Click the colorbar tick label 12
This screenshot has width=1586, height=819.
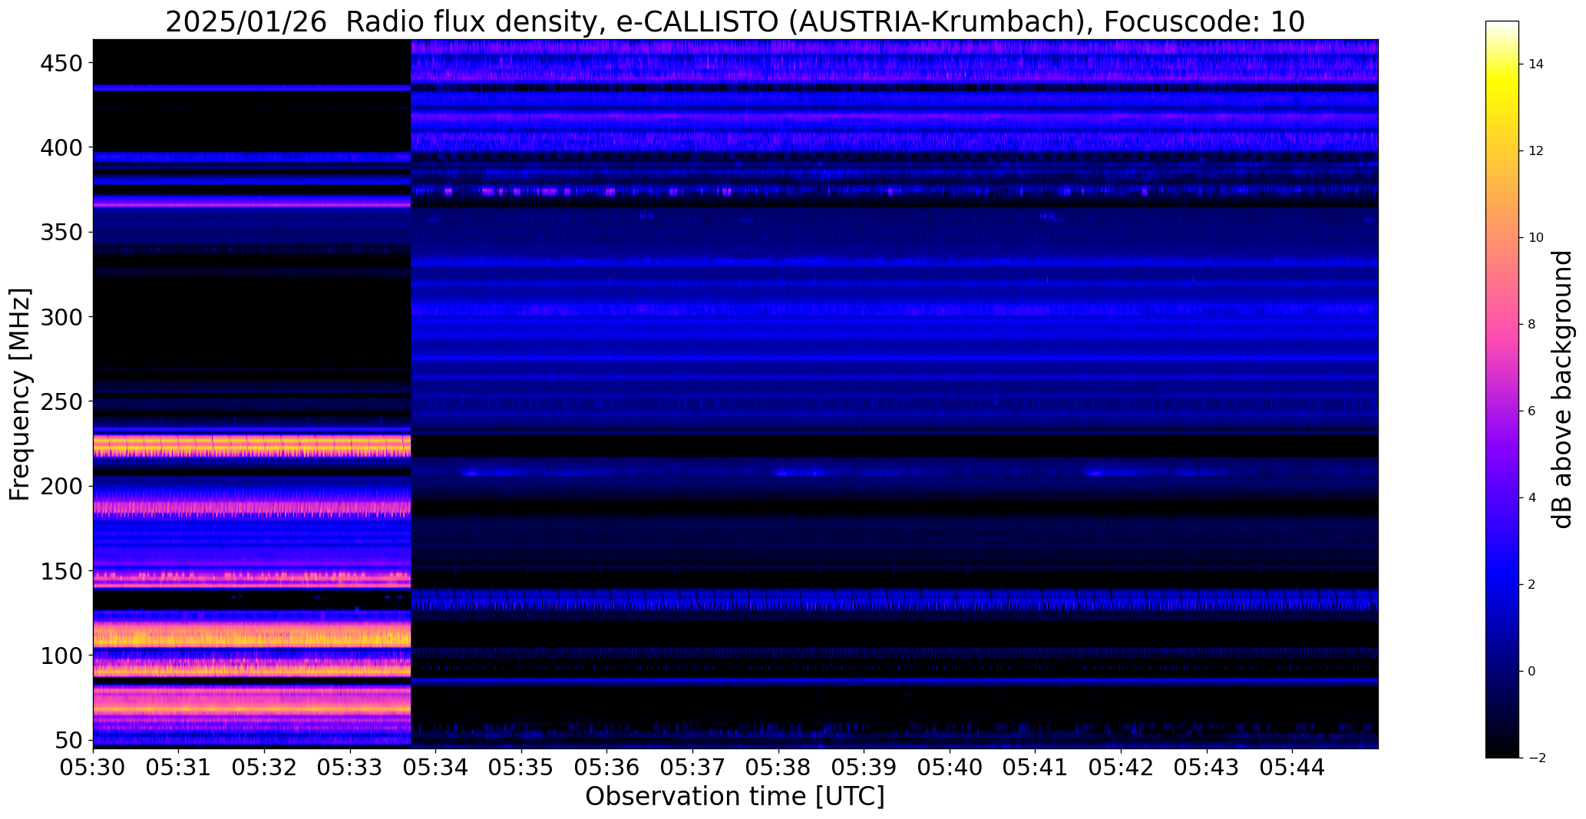click(x=1536, y=151)
